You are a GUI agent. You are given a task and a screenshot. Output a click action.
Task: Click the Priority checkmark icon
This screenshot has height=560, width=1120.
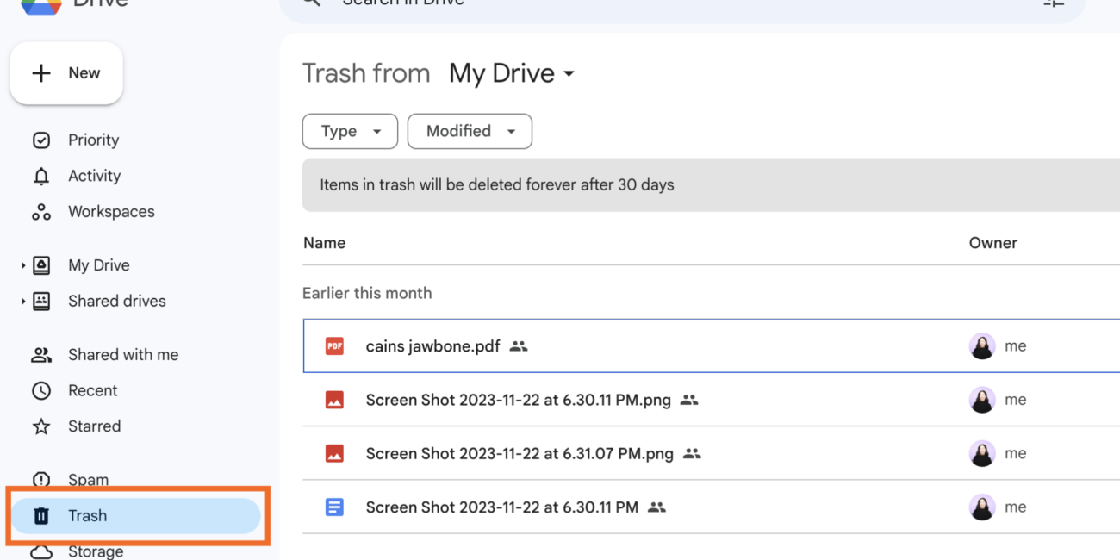[40, 140]
